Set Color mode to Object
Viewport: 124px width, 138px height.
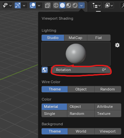pos(81,107)
